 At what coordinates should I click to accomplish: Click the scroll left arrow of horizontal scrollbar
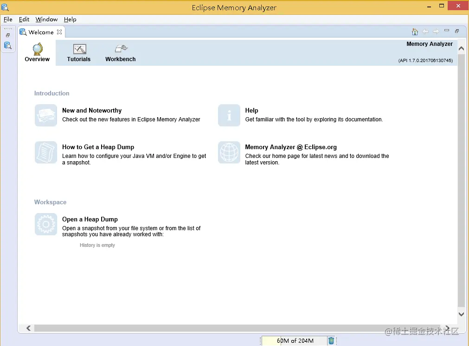(x=28, y=328)
